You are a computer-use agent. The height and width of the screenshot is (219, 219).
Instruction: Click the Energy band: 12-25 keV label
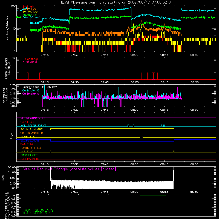(x=40, y=87)
